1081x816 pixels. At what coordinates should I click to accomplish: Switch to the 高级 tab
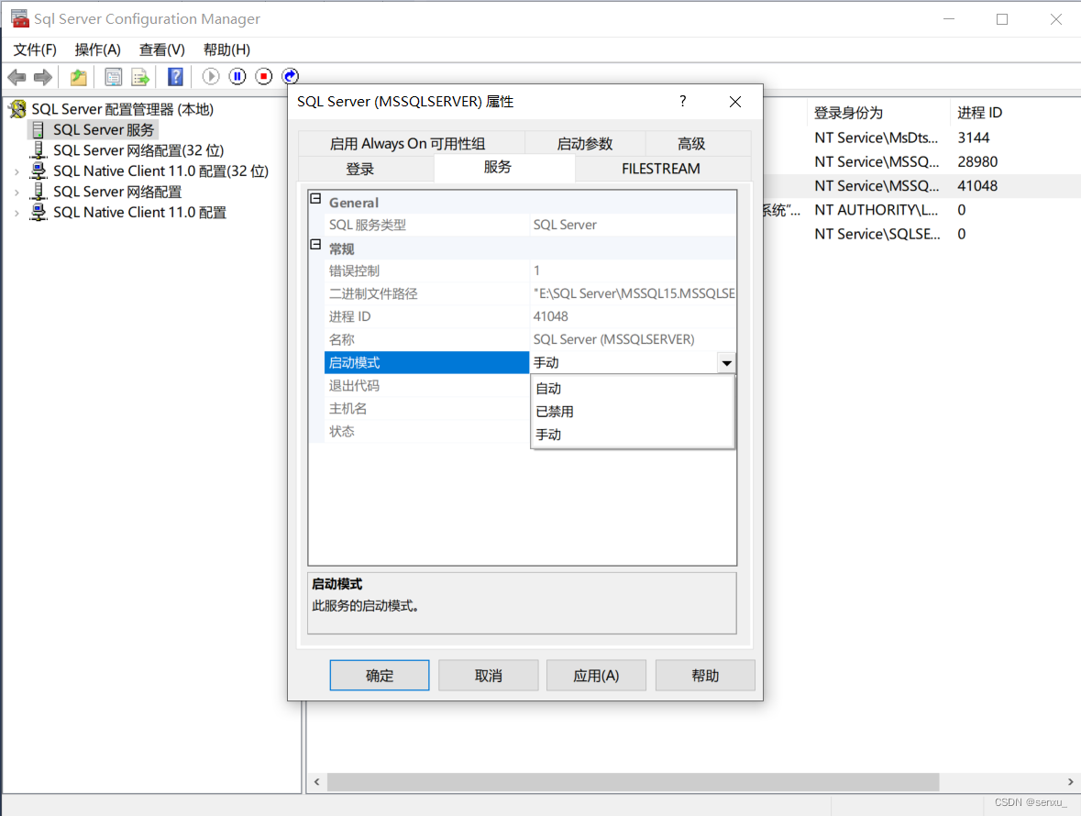tap(697, 143)
